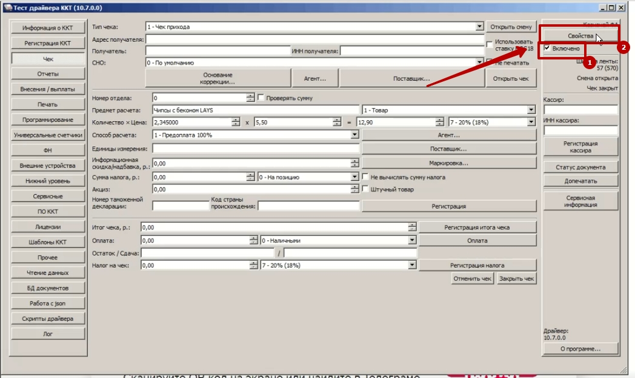Enable Не вычислять сумму налога
The image size is (635, 378).
click(x=365, y=177)
